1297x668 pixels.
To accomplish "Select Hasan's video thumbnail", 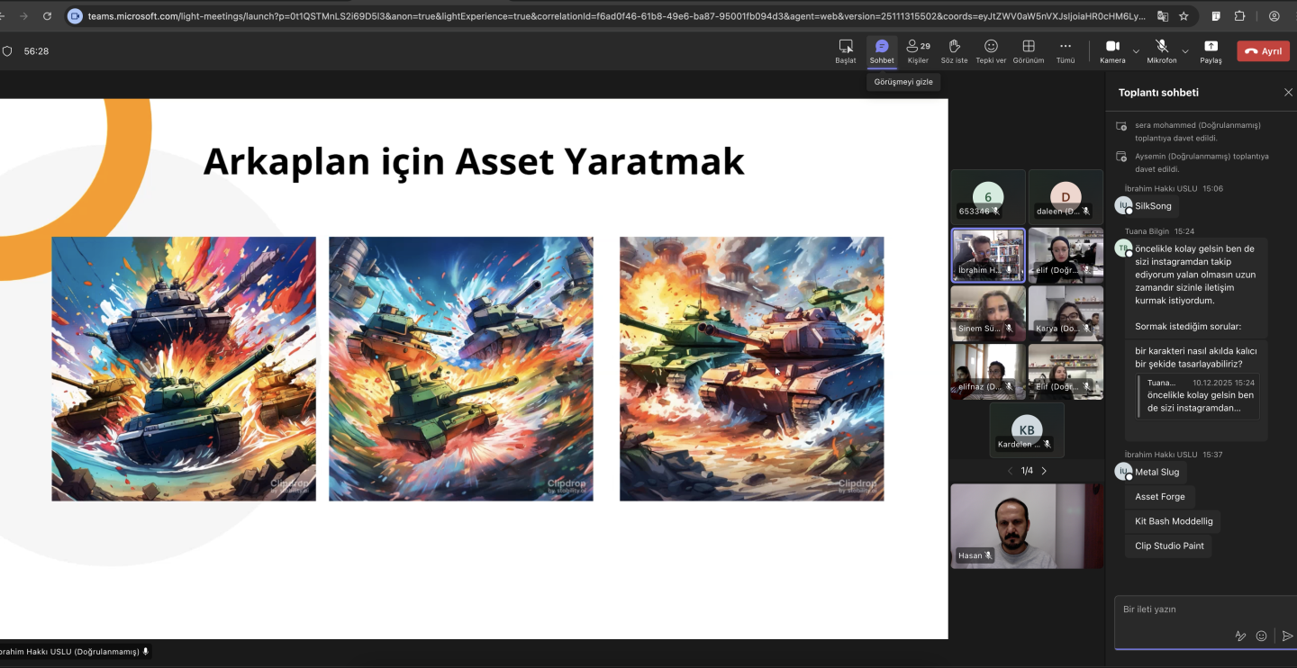I will click(x=1026, y=526).
